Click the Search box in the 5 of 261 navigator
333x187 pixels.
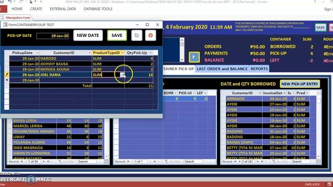pyautogui.click(x=301, y=162)
